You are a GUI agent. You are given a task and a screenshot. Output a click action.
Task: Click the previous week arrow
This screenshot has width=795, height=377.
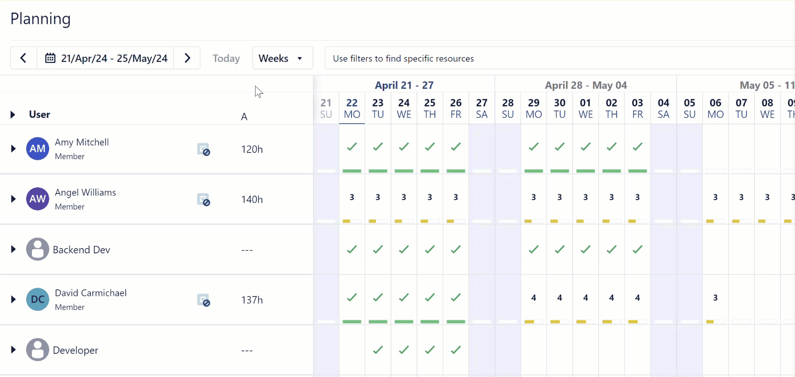(x=23, y=58)
